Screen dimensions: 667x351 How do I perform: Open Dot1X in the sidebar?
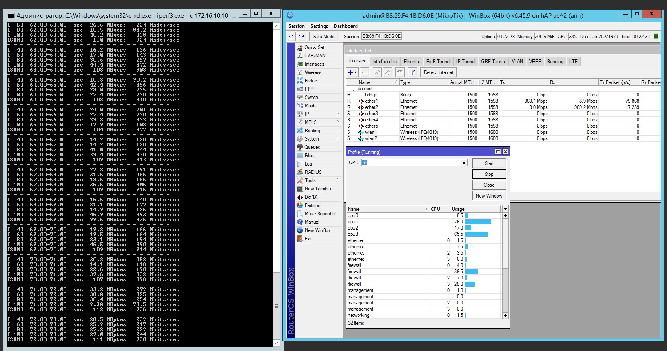coord(311,197)
